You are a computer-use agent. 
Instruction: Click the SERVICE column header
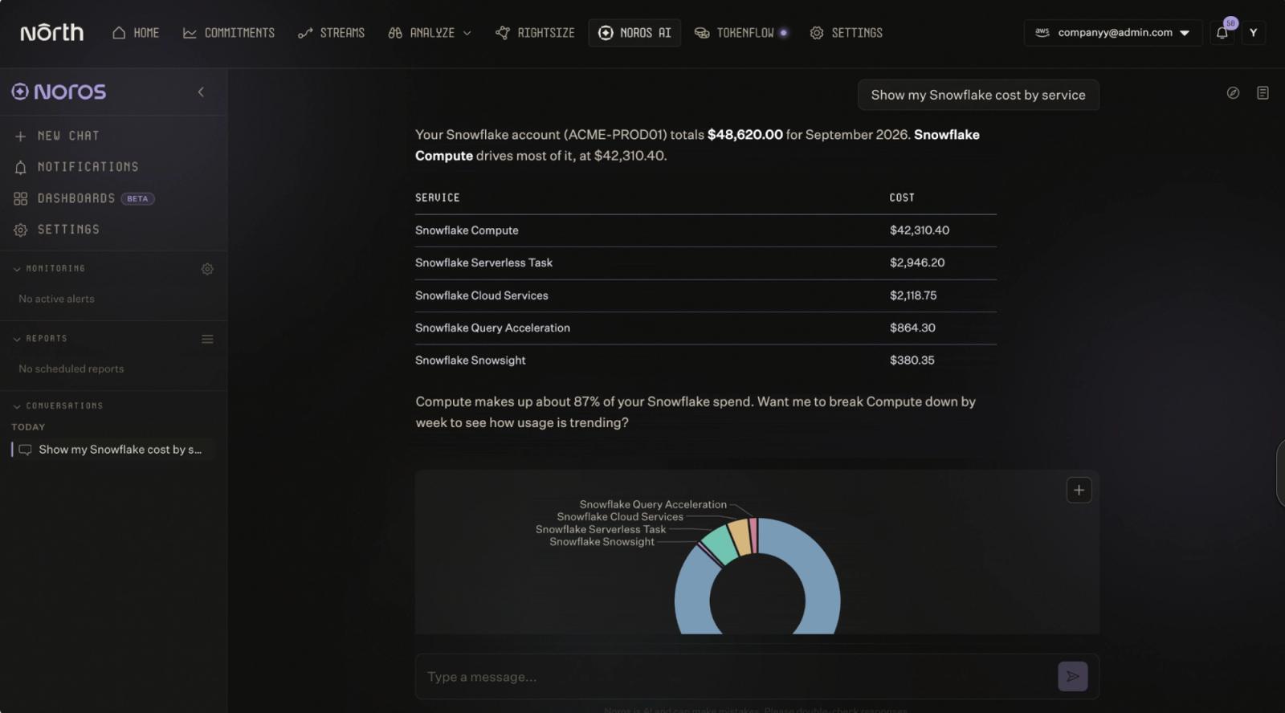[x=437, y=198]
